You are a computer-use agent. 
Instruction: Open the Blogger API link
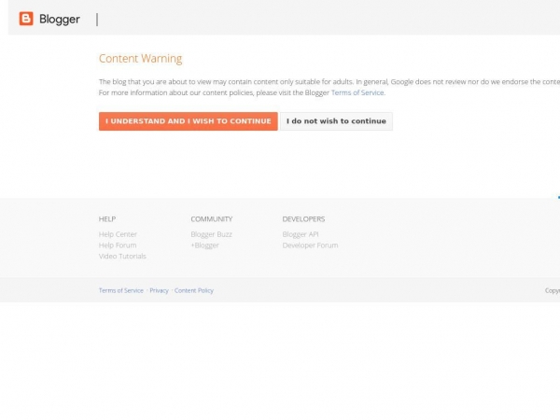(301, 234)
